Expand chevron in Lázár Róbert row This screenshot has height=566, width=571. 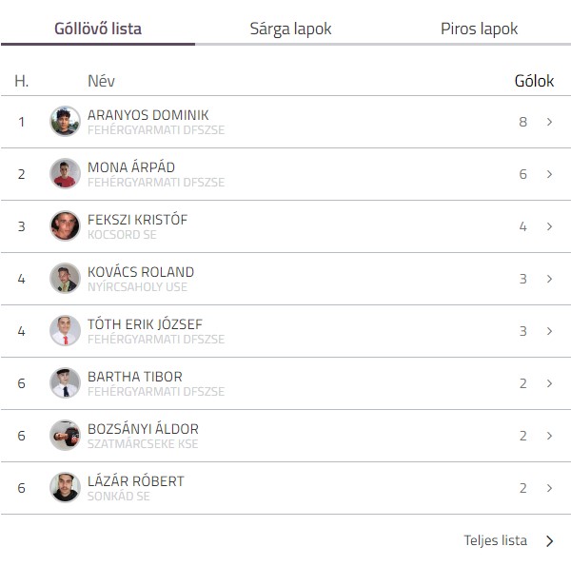549,488
